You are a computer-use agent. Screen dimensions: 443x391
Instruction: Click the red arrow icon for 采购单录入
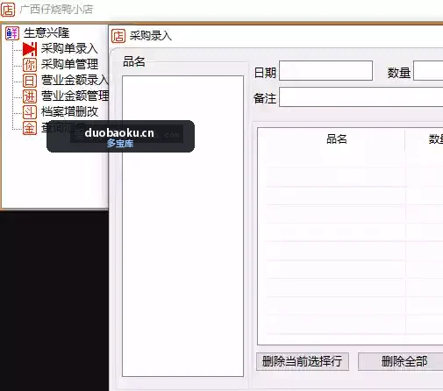point(30,49)
